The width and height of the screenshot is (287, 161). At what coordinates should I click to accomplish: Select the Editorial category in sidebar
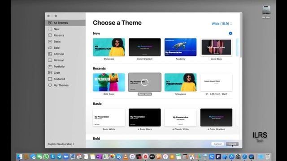pos(65,54)
